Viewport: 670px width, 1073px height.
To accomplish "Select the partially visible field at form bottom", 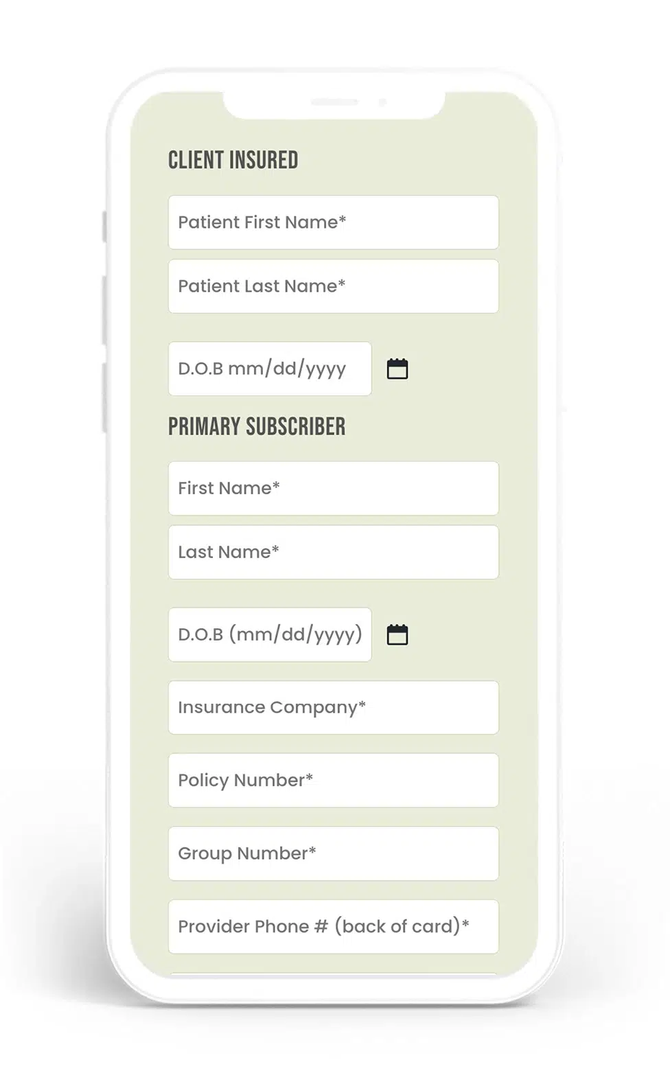I will click(334, 975).
